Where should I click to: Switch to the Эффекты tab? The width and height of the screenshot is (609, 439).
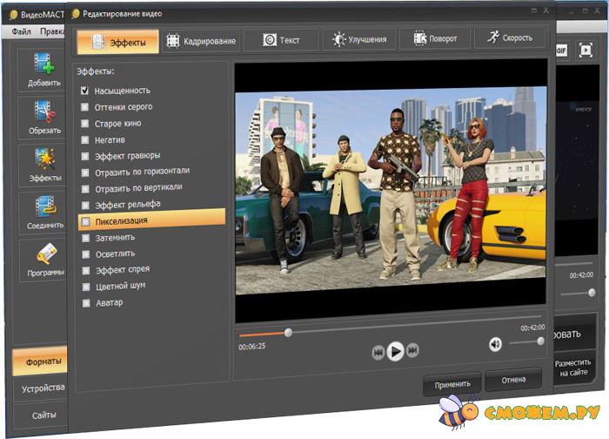point(118,42)
